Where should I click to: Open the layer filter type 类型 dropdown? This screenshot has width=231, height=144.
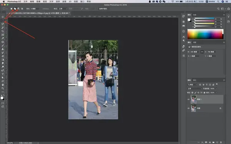[192, 84]
